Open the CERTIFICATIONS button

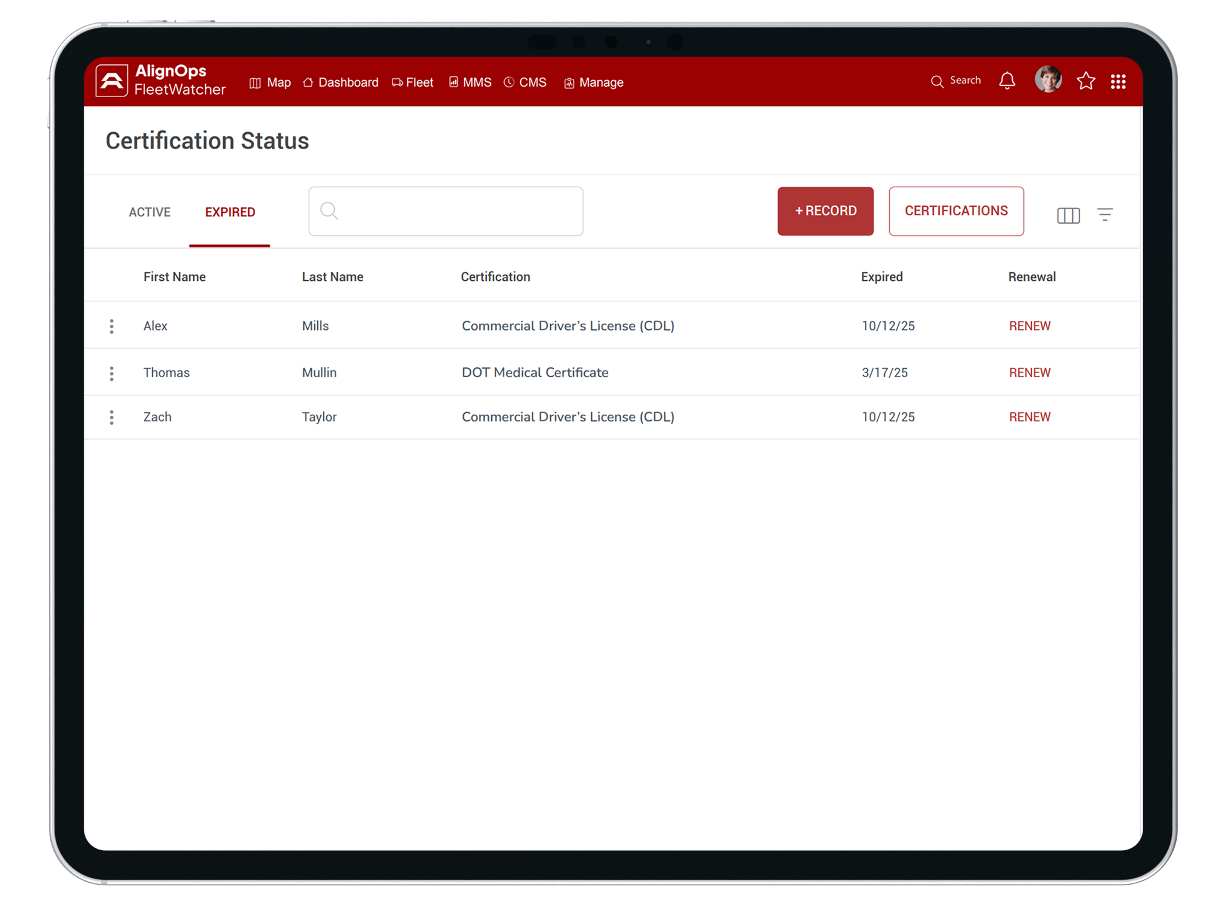click(x=956, y=211)
